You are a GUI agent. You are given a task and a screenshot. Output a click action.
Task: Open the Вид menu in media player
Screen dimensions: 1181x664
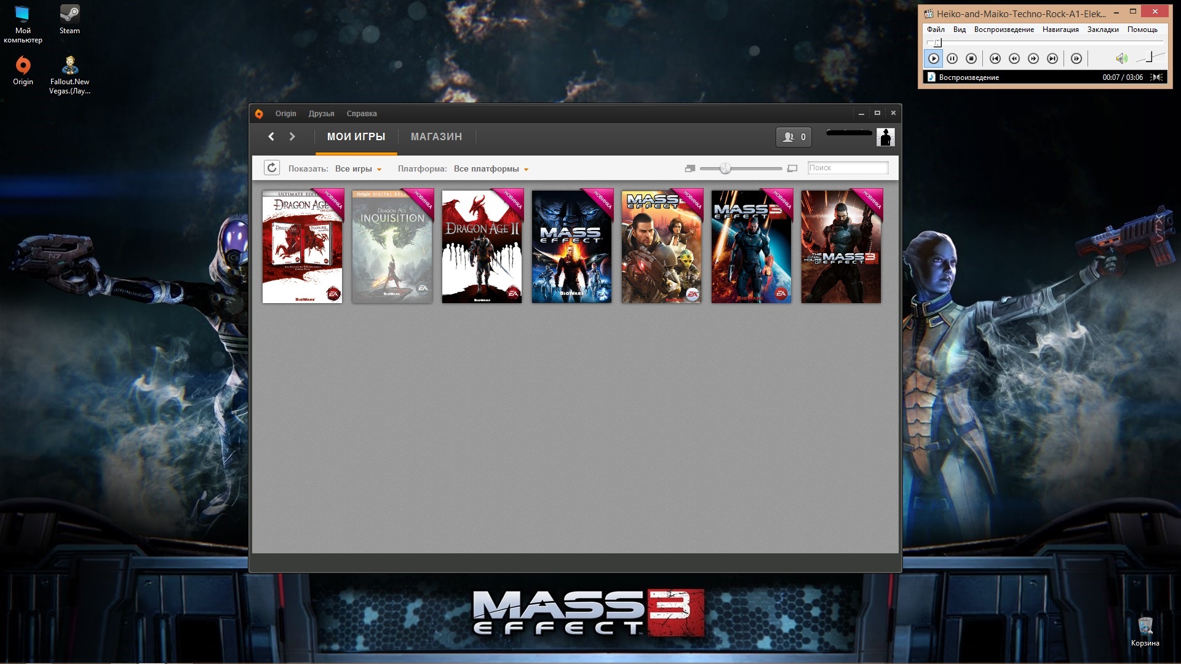coord(960,30)
